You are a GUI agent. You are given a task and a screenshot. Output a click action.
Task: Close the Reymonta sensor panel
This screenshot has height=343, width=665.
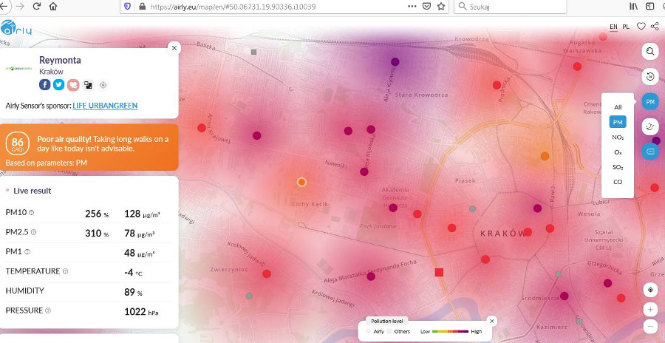tap(174, 48)
